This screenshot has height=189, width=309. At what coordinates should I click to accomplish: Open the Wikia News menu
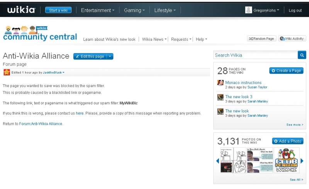tap(154, 39)
